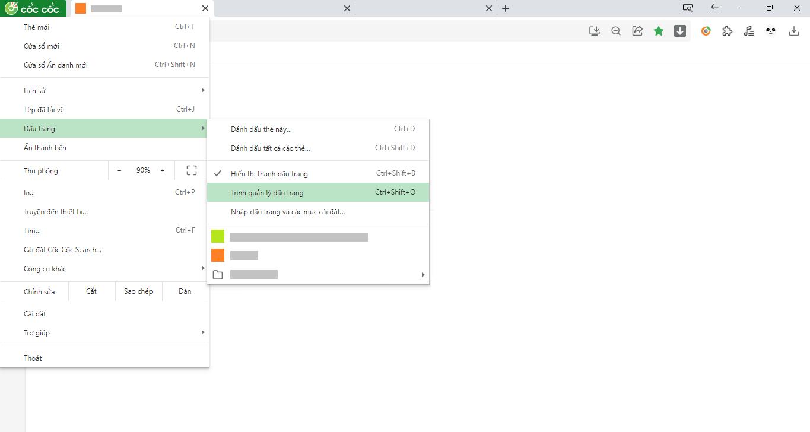
Task: Close the second browser tab
Action: 348,8
